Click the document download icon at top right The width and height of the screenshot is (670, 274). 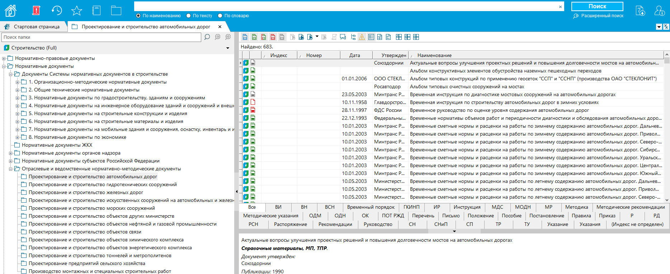(x=640, y=10)
